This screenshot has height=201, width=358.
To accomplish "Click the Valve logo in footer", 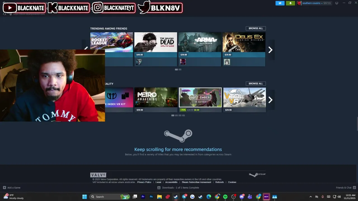I will coord(98,175).
